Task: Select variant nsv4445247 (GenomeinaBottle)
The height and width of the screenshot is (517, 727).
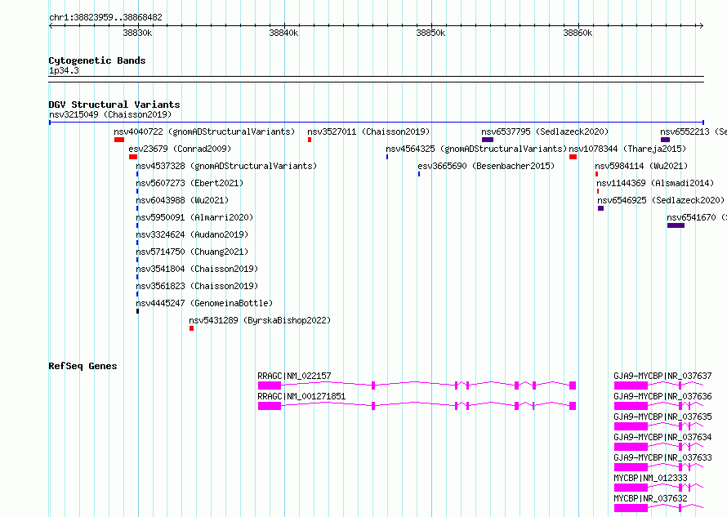Action: coord(204,303)
